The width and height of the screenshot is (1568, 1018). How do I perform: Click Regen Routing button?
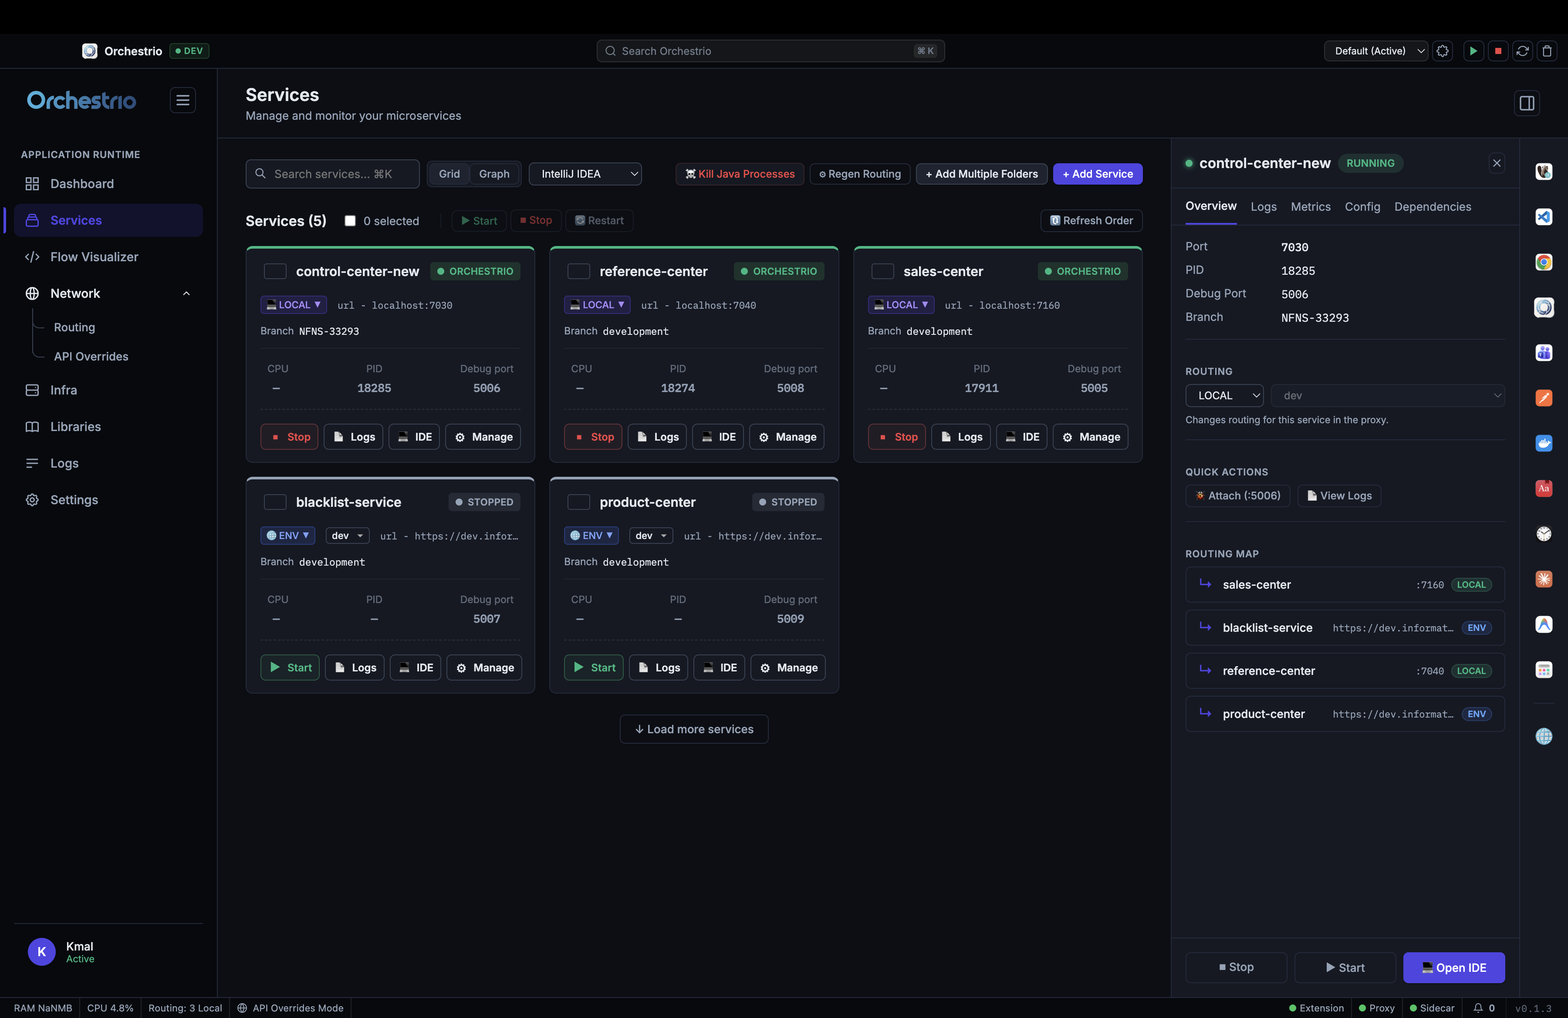860,174
